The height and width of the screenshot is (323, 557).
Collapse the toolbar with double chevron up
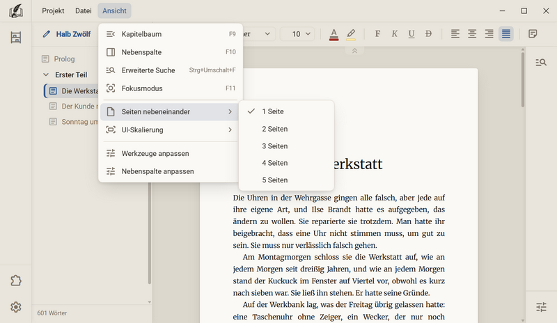[x=354, y=51]
